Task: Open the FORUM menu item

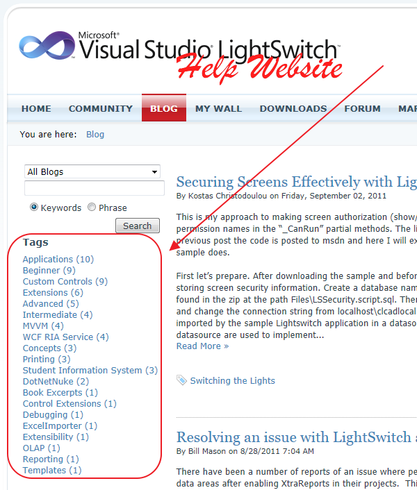Action: click(x=362, y=108)
